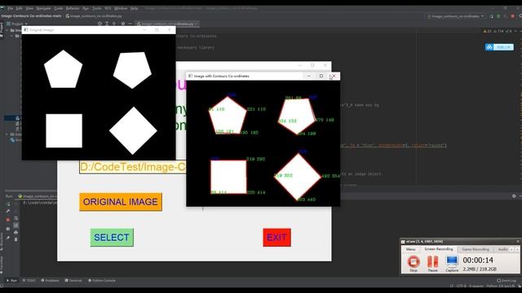Click the top-left pentagon in Original Image window
The height and width of the screenshot is (293, 522).
point(64,70)
